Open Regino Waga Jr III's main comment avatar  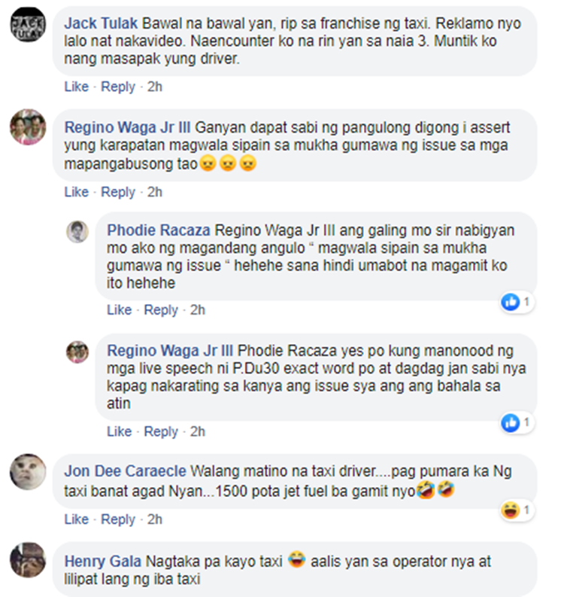pos(28,127)
